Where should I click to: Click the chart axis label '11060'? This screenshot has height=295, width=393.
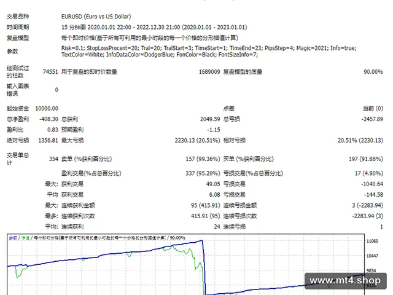pos(372,241)
